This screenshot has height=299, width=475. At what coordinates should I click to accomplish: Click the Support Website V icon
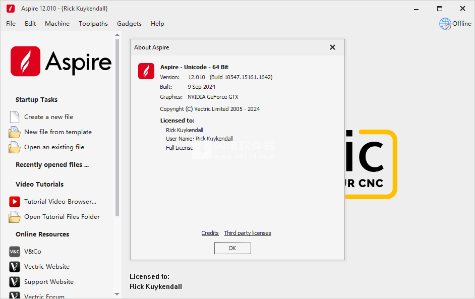pyautogui.click(x=15, y=282)
